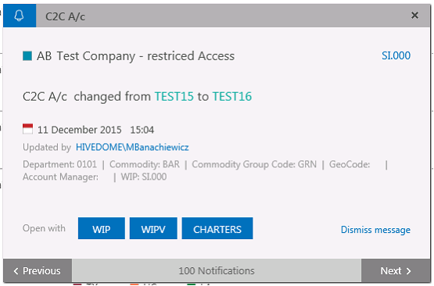
Task: Click the notification bell icon
Action: pos(20,16)
